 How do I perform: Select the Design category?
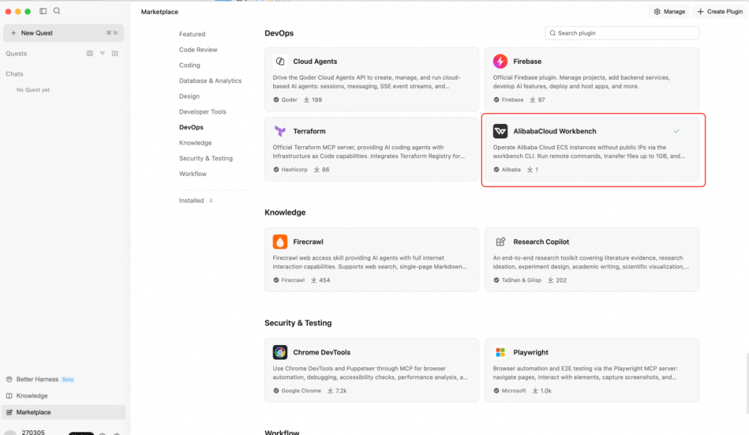[189, 96]
